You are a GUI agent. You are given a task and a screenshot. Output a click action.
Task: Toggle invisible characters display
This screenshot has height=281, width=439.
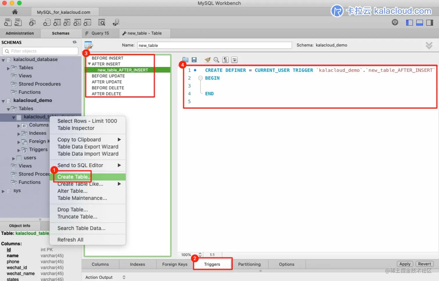tap(225, 60)
